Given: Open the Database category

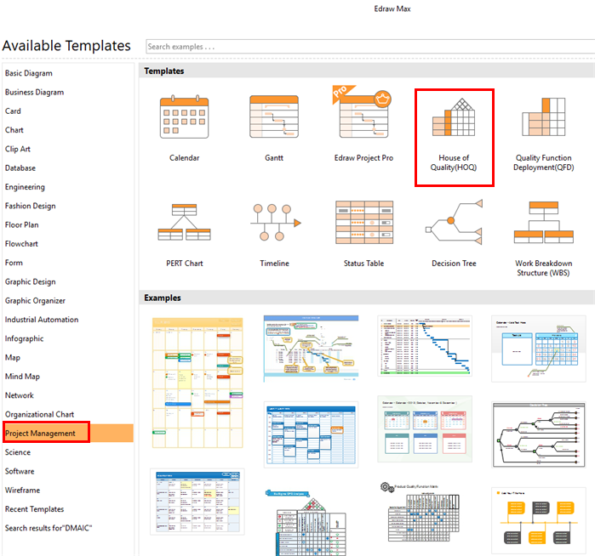Looking at the screenshot, I should (x=20, y=167).
